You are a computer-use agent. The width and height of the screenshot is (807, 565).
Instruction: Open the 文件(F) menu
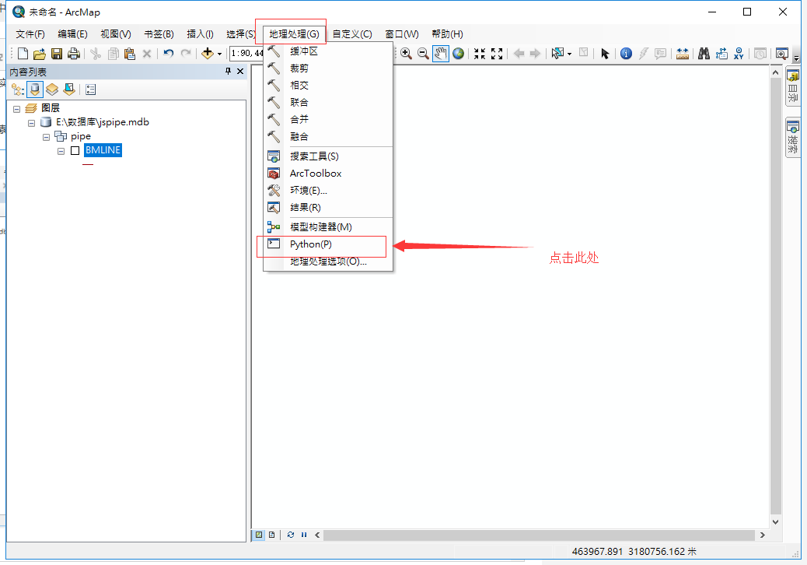tap(30, 34)
